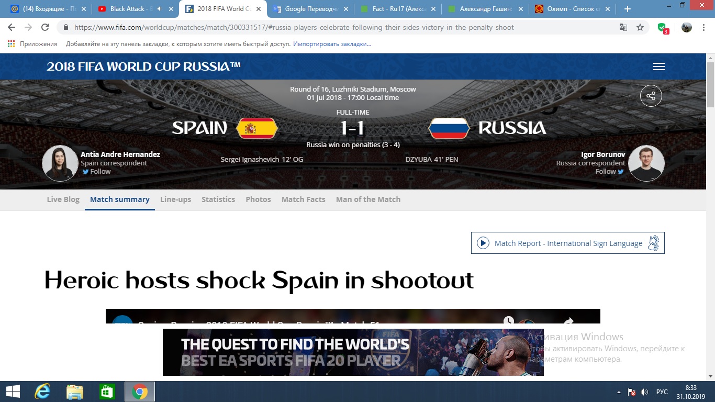Click the DZYUBA 41' PEN scorer text
This screenshot has width=715, height=402.
point(431,159)
